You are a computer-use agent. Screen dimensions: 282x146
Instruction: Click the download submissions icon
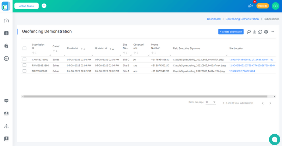pos(255,32)
